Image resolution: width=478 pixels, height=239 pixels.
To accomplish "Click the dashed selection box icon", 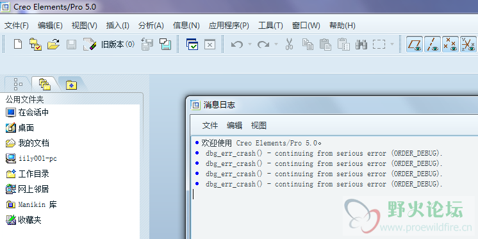I will (x=379, y=44).
